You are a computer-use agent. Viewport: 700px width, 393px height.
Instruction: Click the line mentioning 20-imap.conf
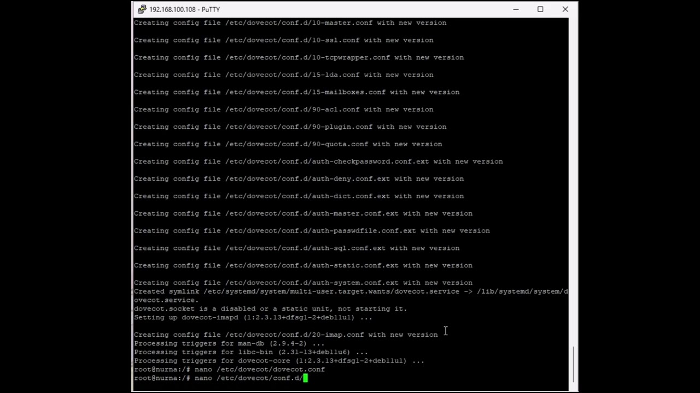pyautogui.click(x=286, y=335)
